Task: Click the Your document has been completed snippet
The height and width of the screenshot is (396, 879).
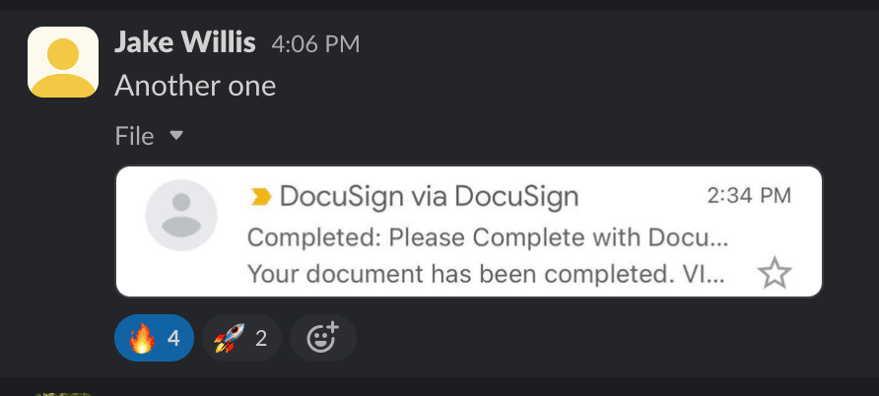Action: pyautogui.click(x=487, y=274)
